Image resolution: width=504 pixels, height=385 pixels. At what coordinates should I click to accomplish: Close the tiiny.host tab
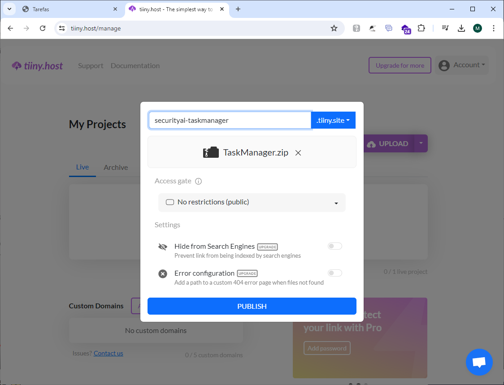222,9
